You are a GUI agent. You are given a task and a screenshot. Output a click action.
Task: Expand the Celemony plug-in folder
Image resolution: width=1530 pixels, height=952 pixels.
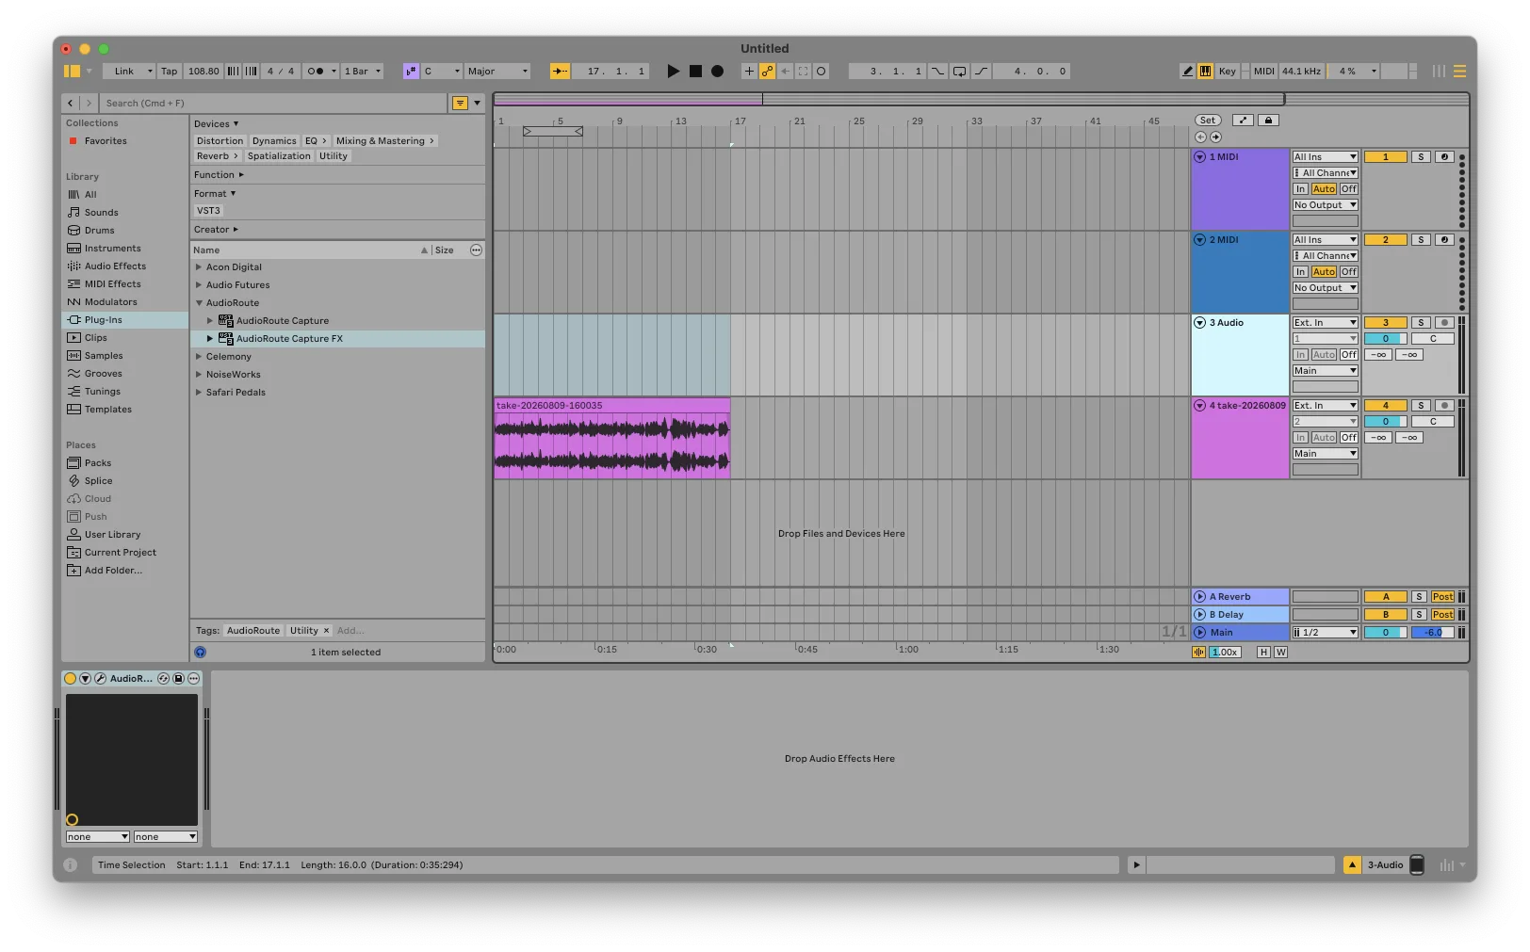click(199, 357)
